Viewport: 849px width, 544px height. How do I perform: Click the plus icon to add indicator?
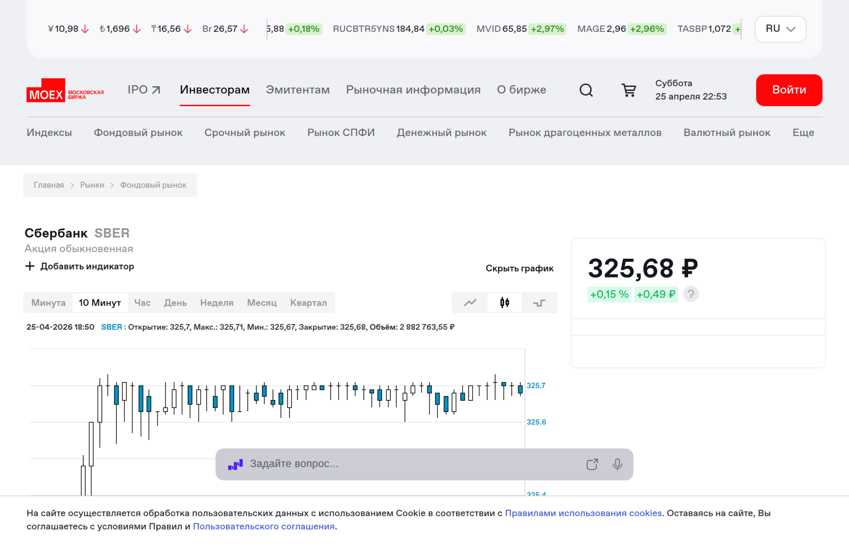point(30,266)
